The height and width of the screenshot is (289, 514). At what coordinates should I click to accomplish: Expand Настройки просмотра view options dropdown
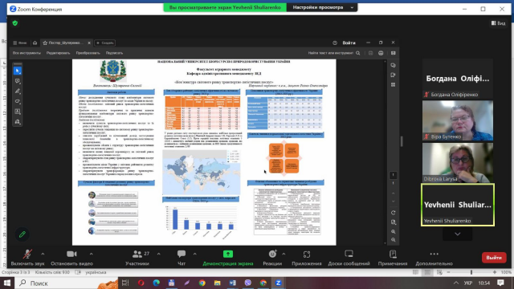coord(322,7)
